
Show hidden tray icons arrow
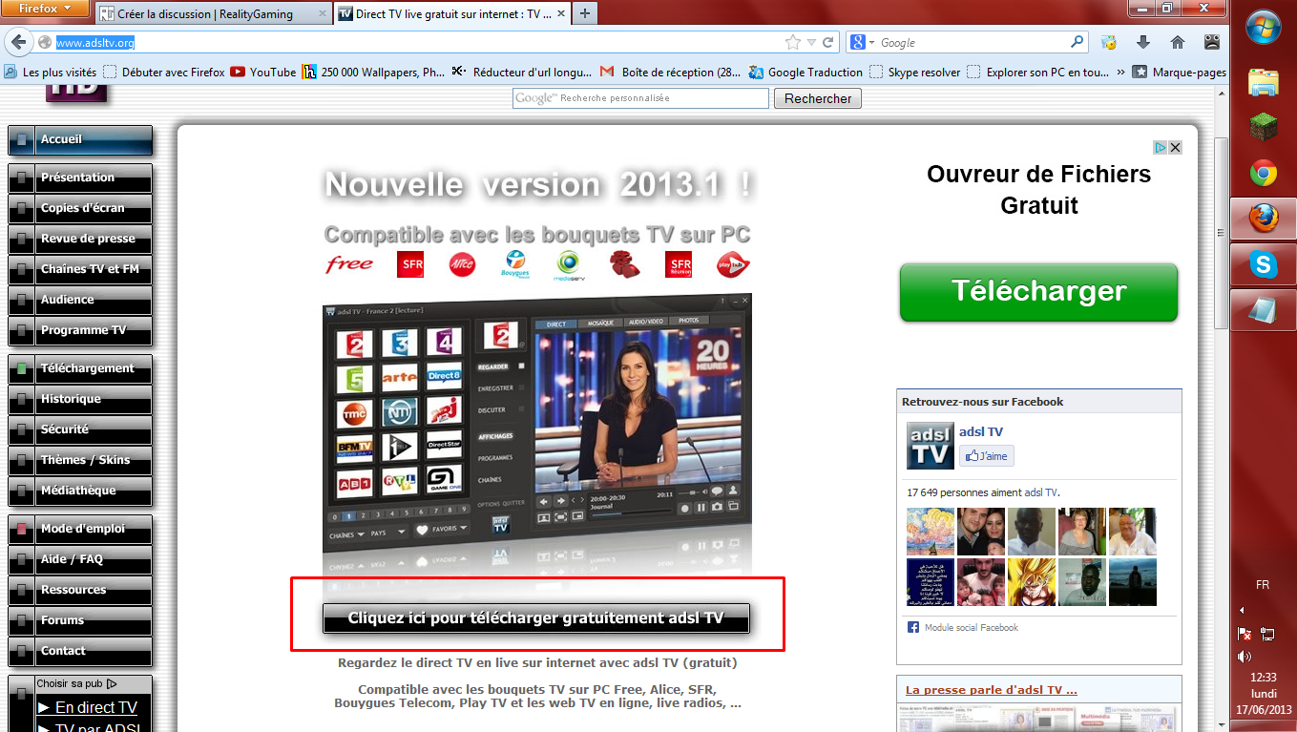1242,609
